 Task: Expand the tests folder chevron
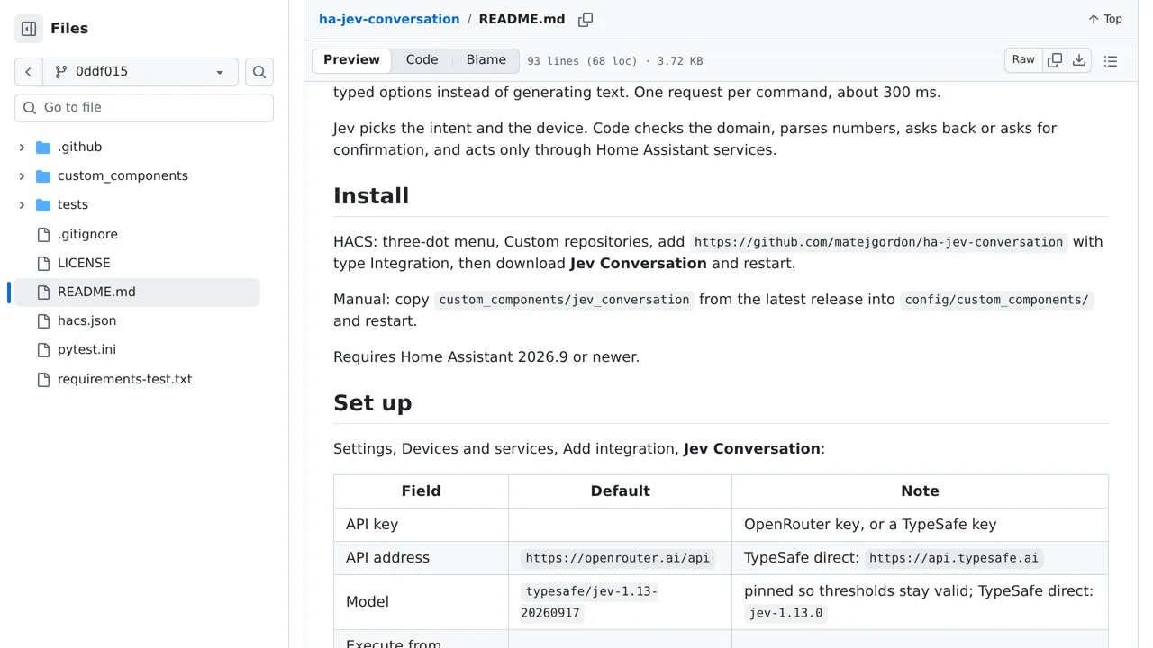[22, 204]
